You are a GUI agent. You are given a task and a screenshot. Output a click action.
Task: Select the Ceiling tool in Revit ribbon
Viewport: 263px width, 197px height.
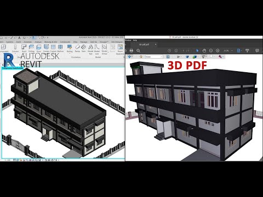tap(31, 48)
